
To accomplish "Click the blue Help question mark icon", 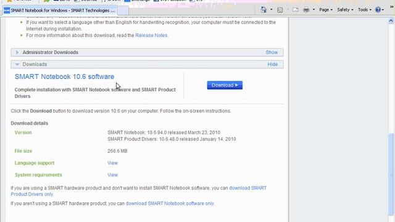I will tap(378, 10).
